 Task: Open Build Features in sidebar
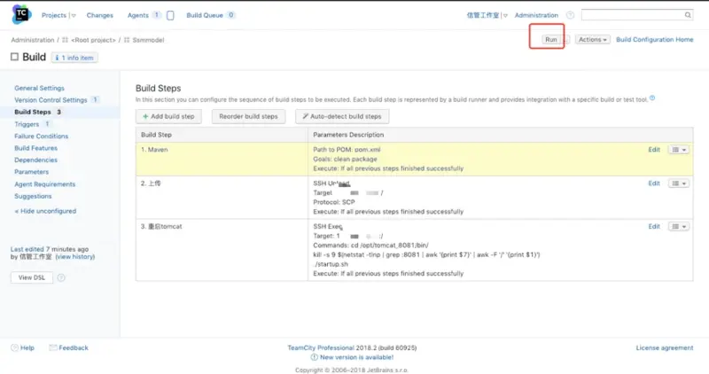click(35, 148)
